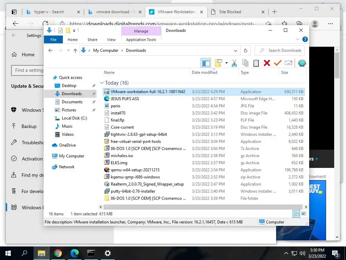346x260 pixels.
Task: Open Google Chrome from the taskbar
Action: [x=58, y=253]
